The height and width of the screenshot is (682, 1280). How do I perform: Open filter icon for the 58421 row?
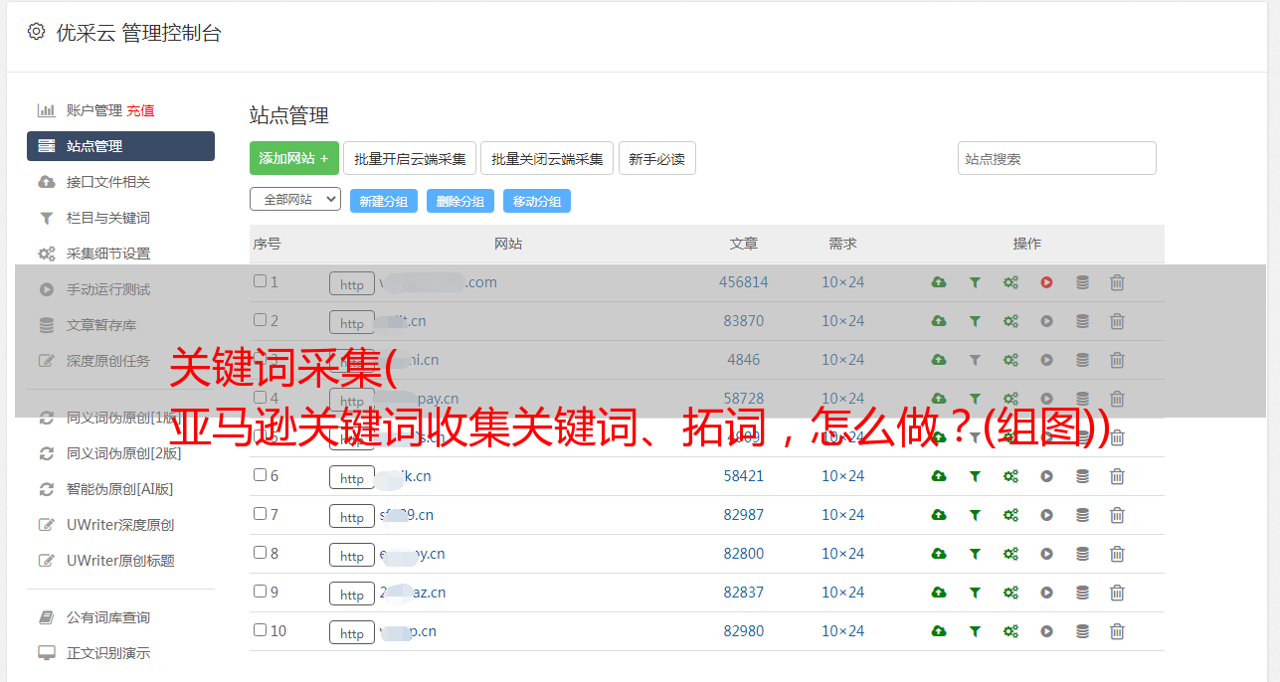tap(975, 476)
